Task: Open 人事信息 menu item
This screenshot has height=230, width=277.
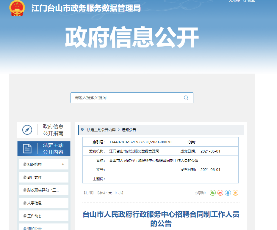Action: (x=44, y=203)
